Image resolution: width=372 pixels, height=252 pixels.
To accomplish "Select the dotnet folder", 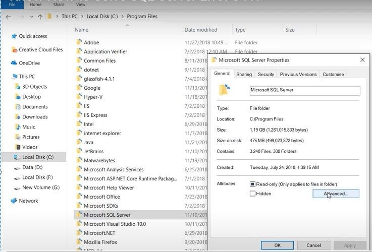I will click(x=91, y=70).
